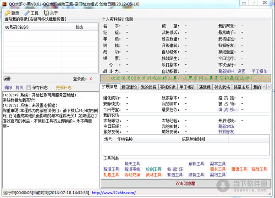The width and height of the screenshot is (275, 198).
Task: Click the 演武榜 link in 扩展信息
Action: (227, 109)
